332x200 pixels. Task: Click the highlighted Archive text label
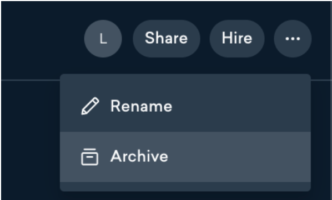139,156
